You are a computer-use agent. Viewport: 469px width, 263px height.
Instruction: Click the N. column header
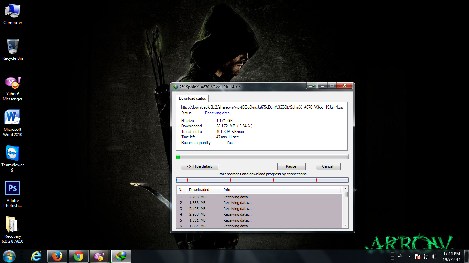[x=182, y=190]
